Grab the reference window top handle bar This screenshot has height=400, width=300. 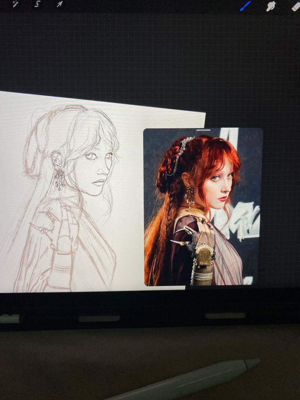[203, 130]
